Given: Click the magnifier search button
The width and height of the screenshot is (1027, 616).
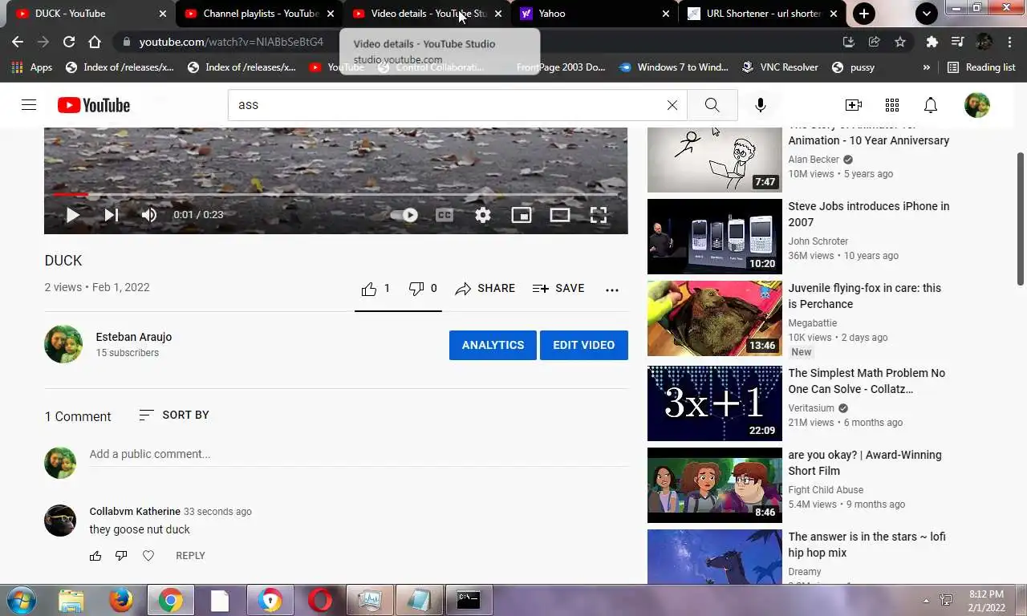Looking at the screenshot, I should click(712, 105).
